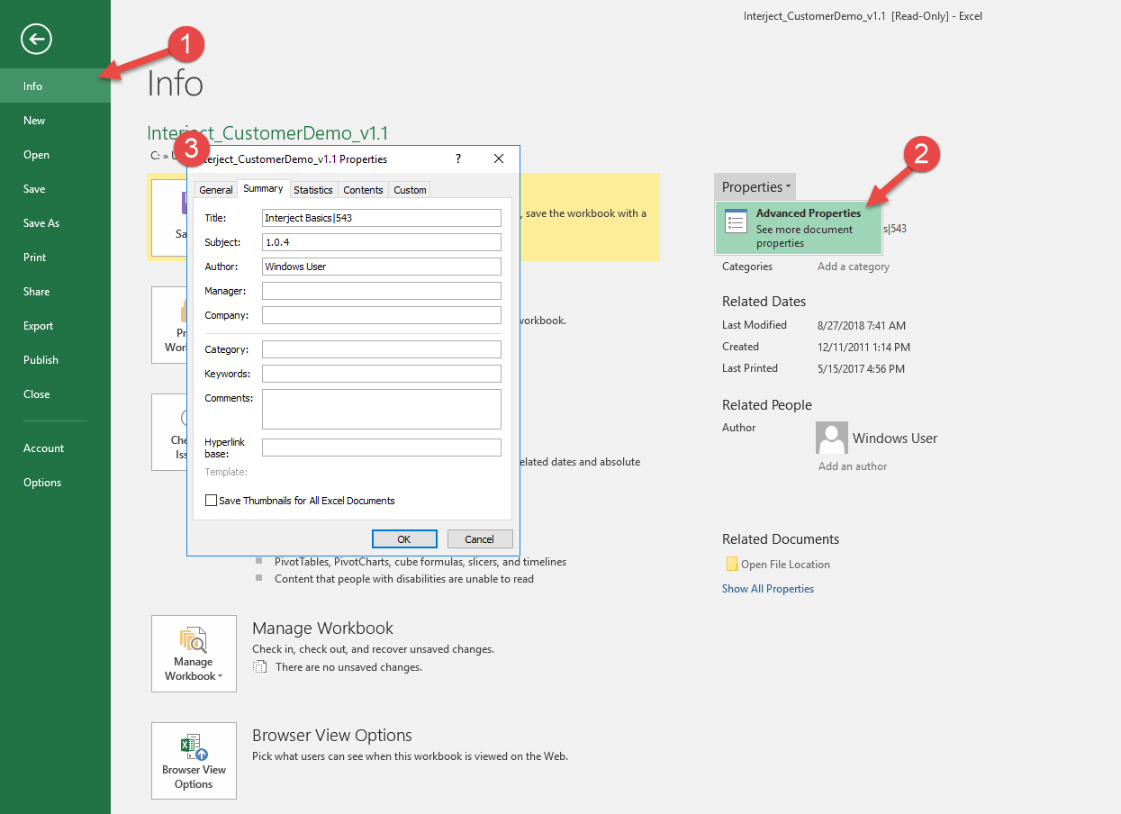Select Publish in the sidebar
This screenshot has height=814, width=1121.
click(55, 360)
